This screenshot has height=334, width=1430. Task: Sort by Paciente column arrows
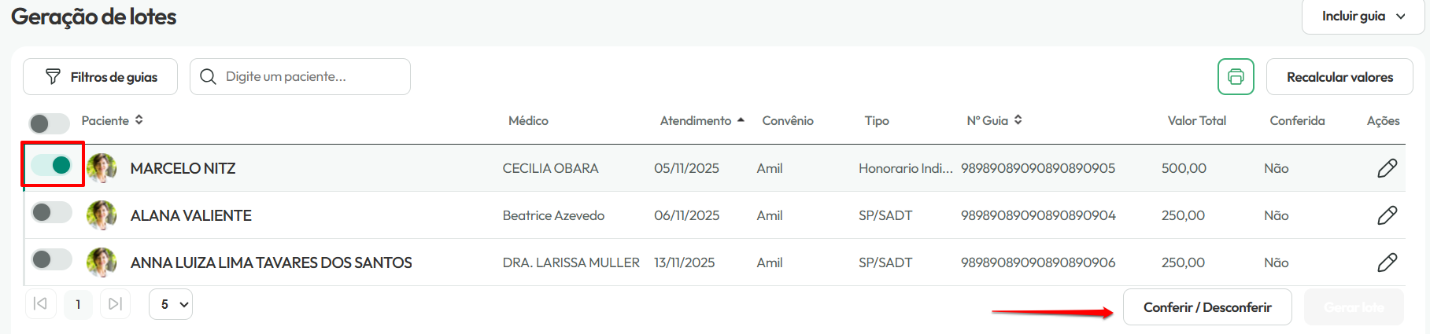(x=139, y=120)
